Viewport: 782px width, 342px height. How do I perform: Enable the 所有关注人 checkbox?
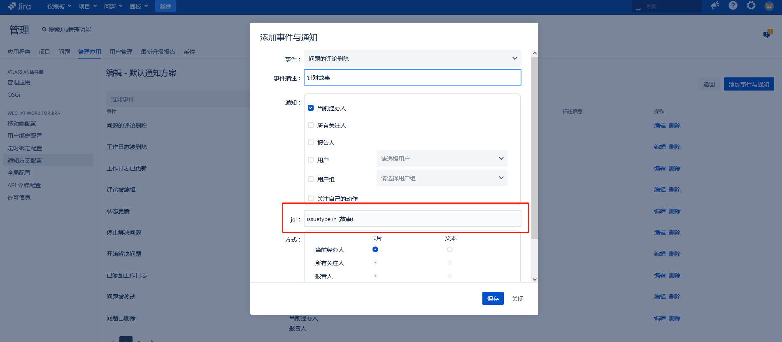point(311,125)
